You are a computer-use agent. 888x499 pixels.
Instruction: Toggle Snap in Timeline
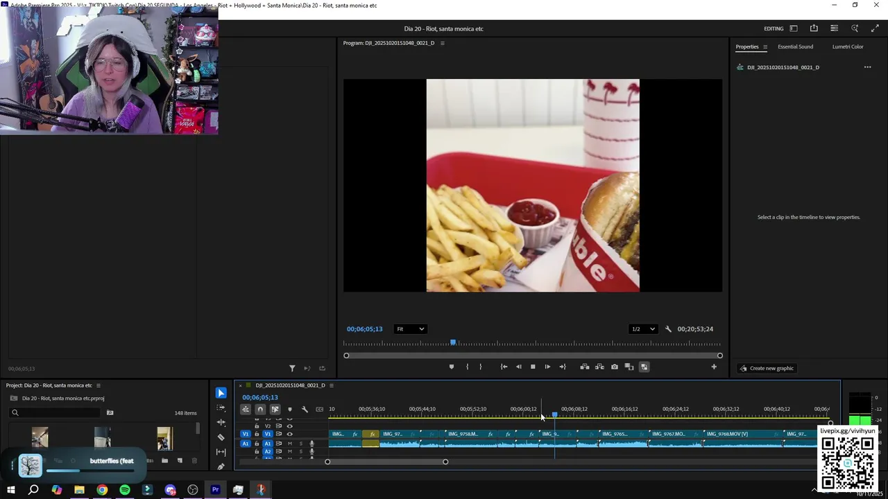(260, 409)
